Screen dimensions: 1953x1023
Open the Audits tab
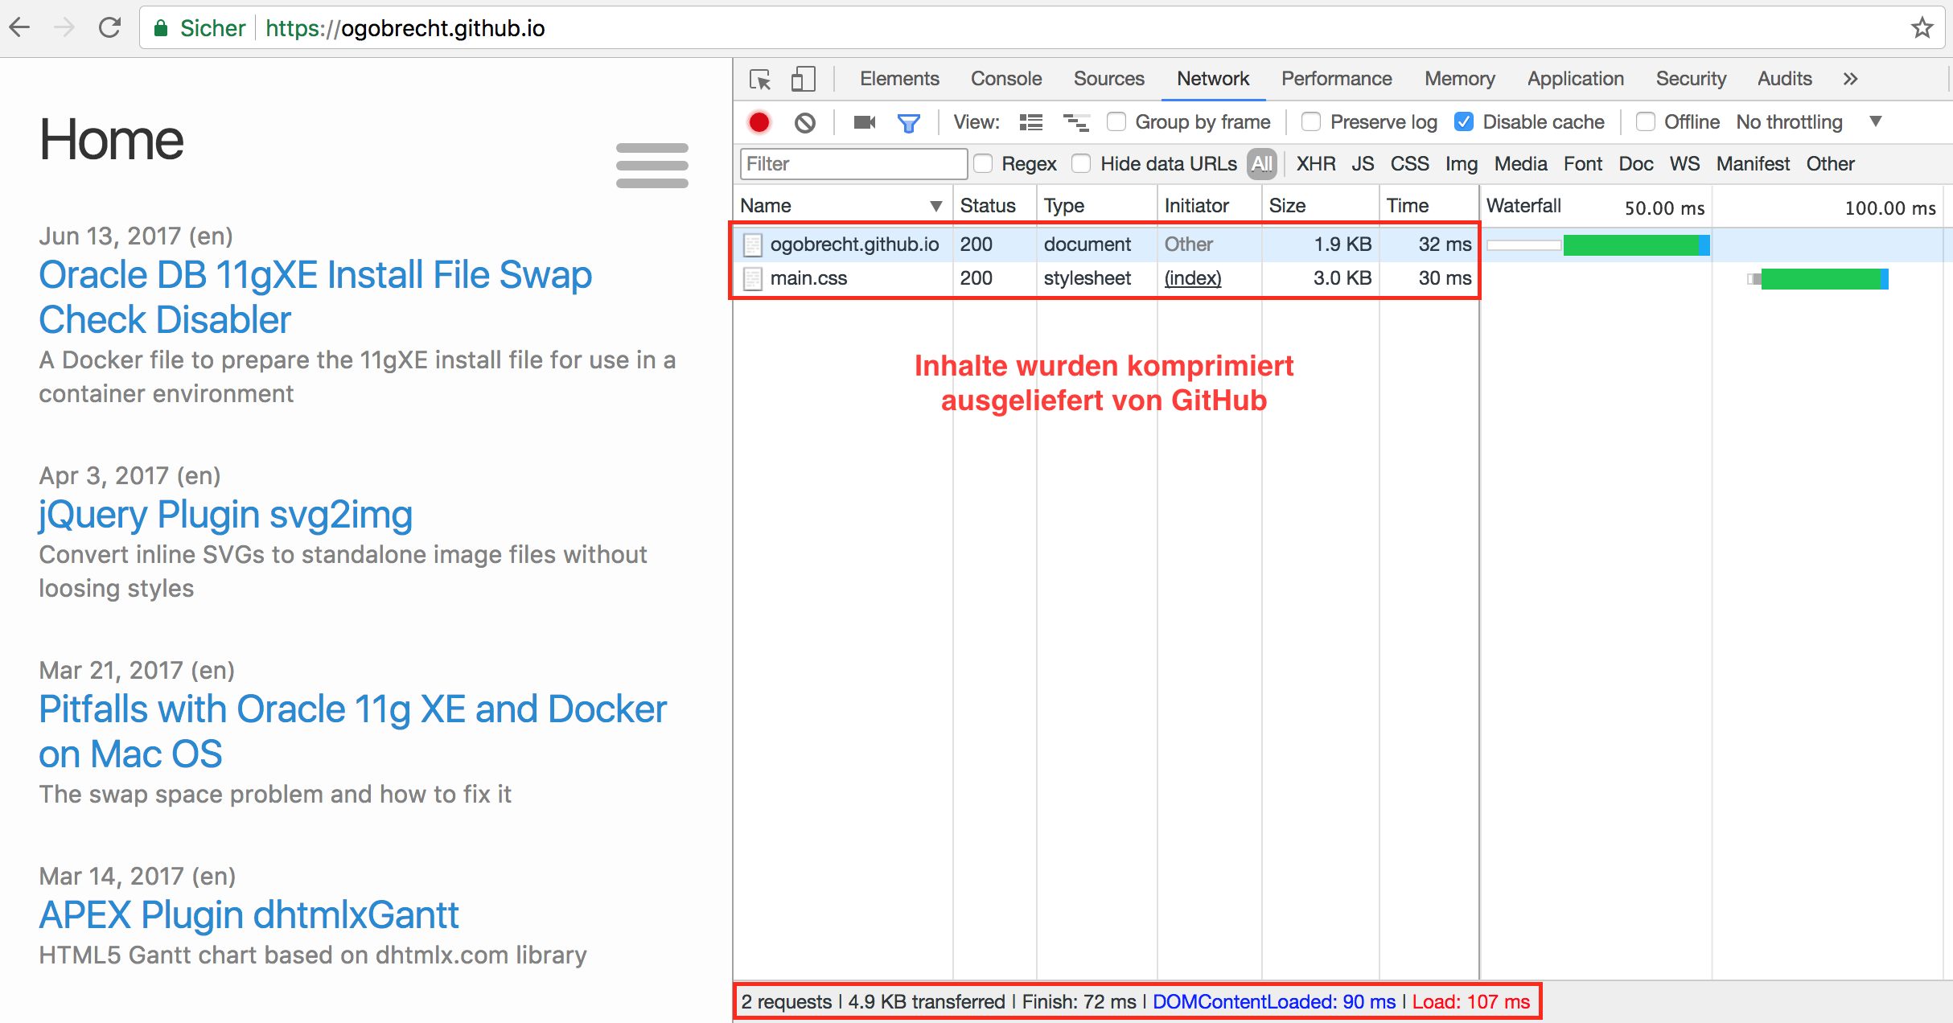point(1784,79)
